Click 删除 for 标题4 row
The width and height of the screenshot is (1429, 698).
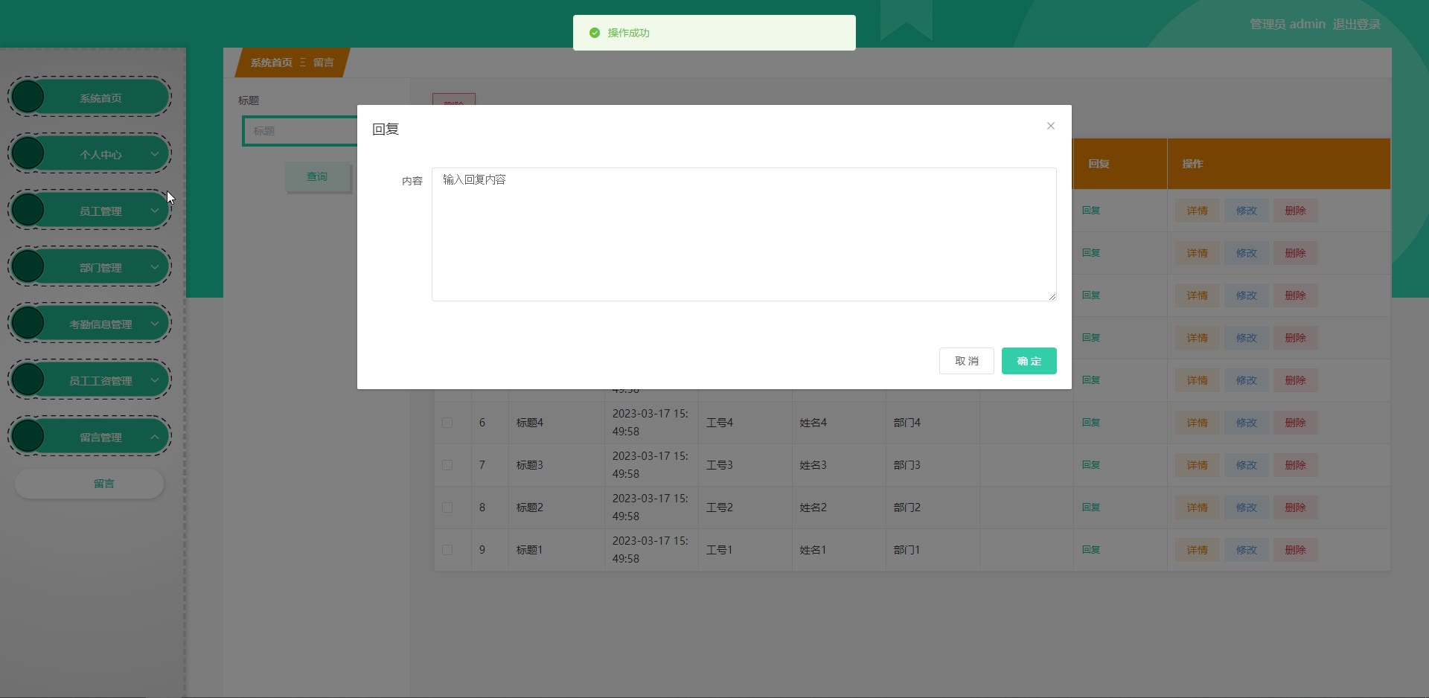(1295, 423)
